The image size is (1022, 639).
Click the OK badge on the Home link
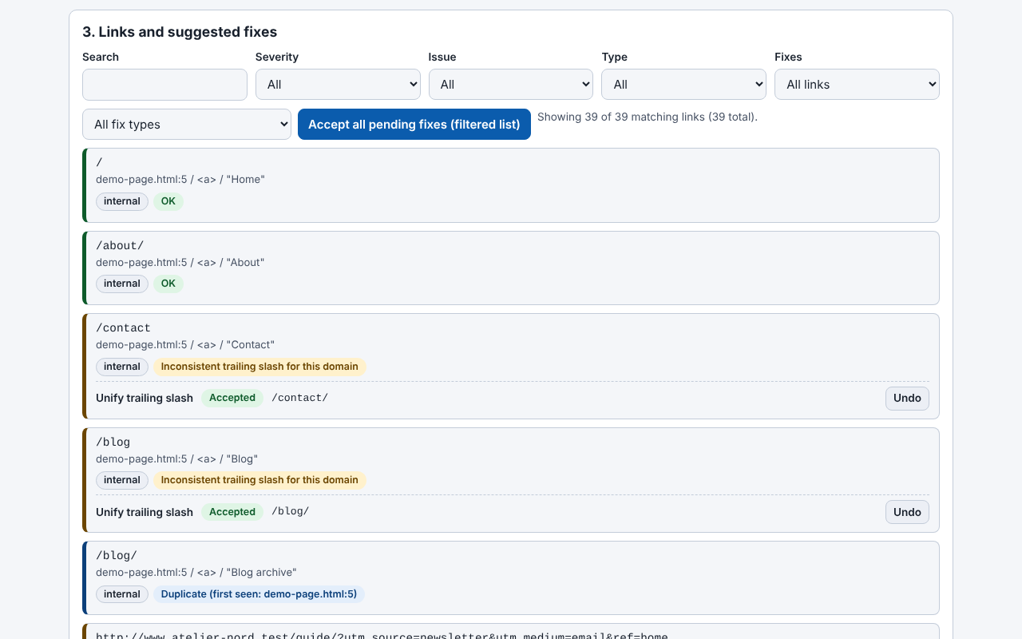click(168, 201)
